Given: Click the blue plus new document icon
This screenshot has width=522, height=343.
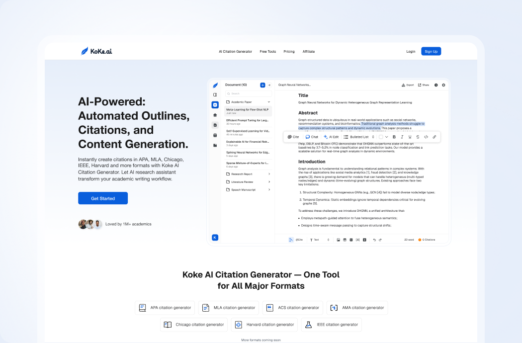Looking at the screenshot, I should [262, 85].
